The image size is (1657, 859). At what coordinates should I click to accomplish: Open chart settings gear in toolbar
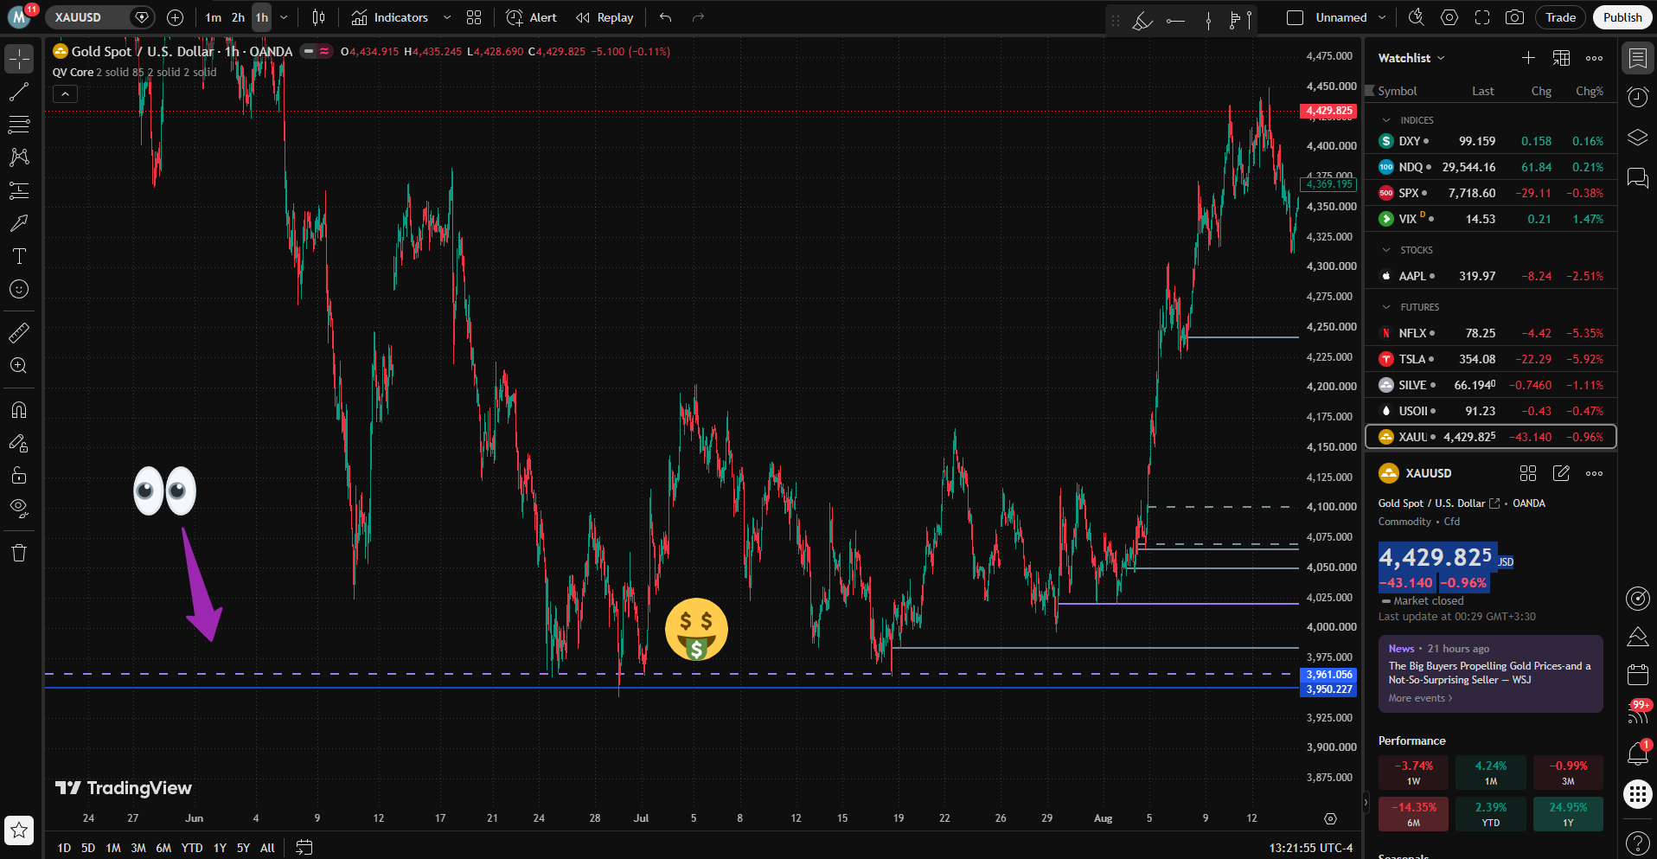[1449, 17]
